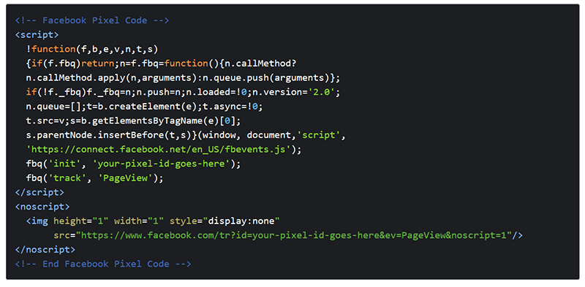Click the <img height="1" width="1" line

coord(153,221)
